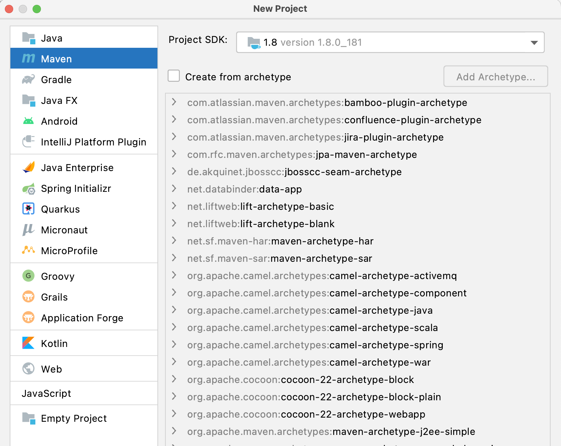Viewport: 561px width, 446px height.
Task: Select the Spring Initializr icon
Action: (28, 189)
